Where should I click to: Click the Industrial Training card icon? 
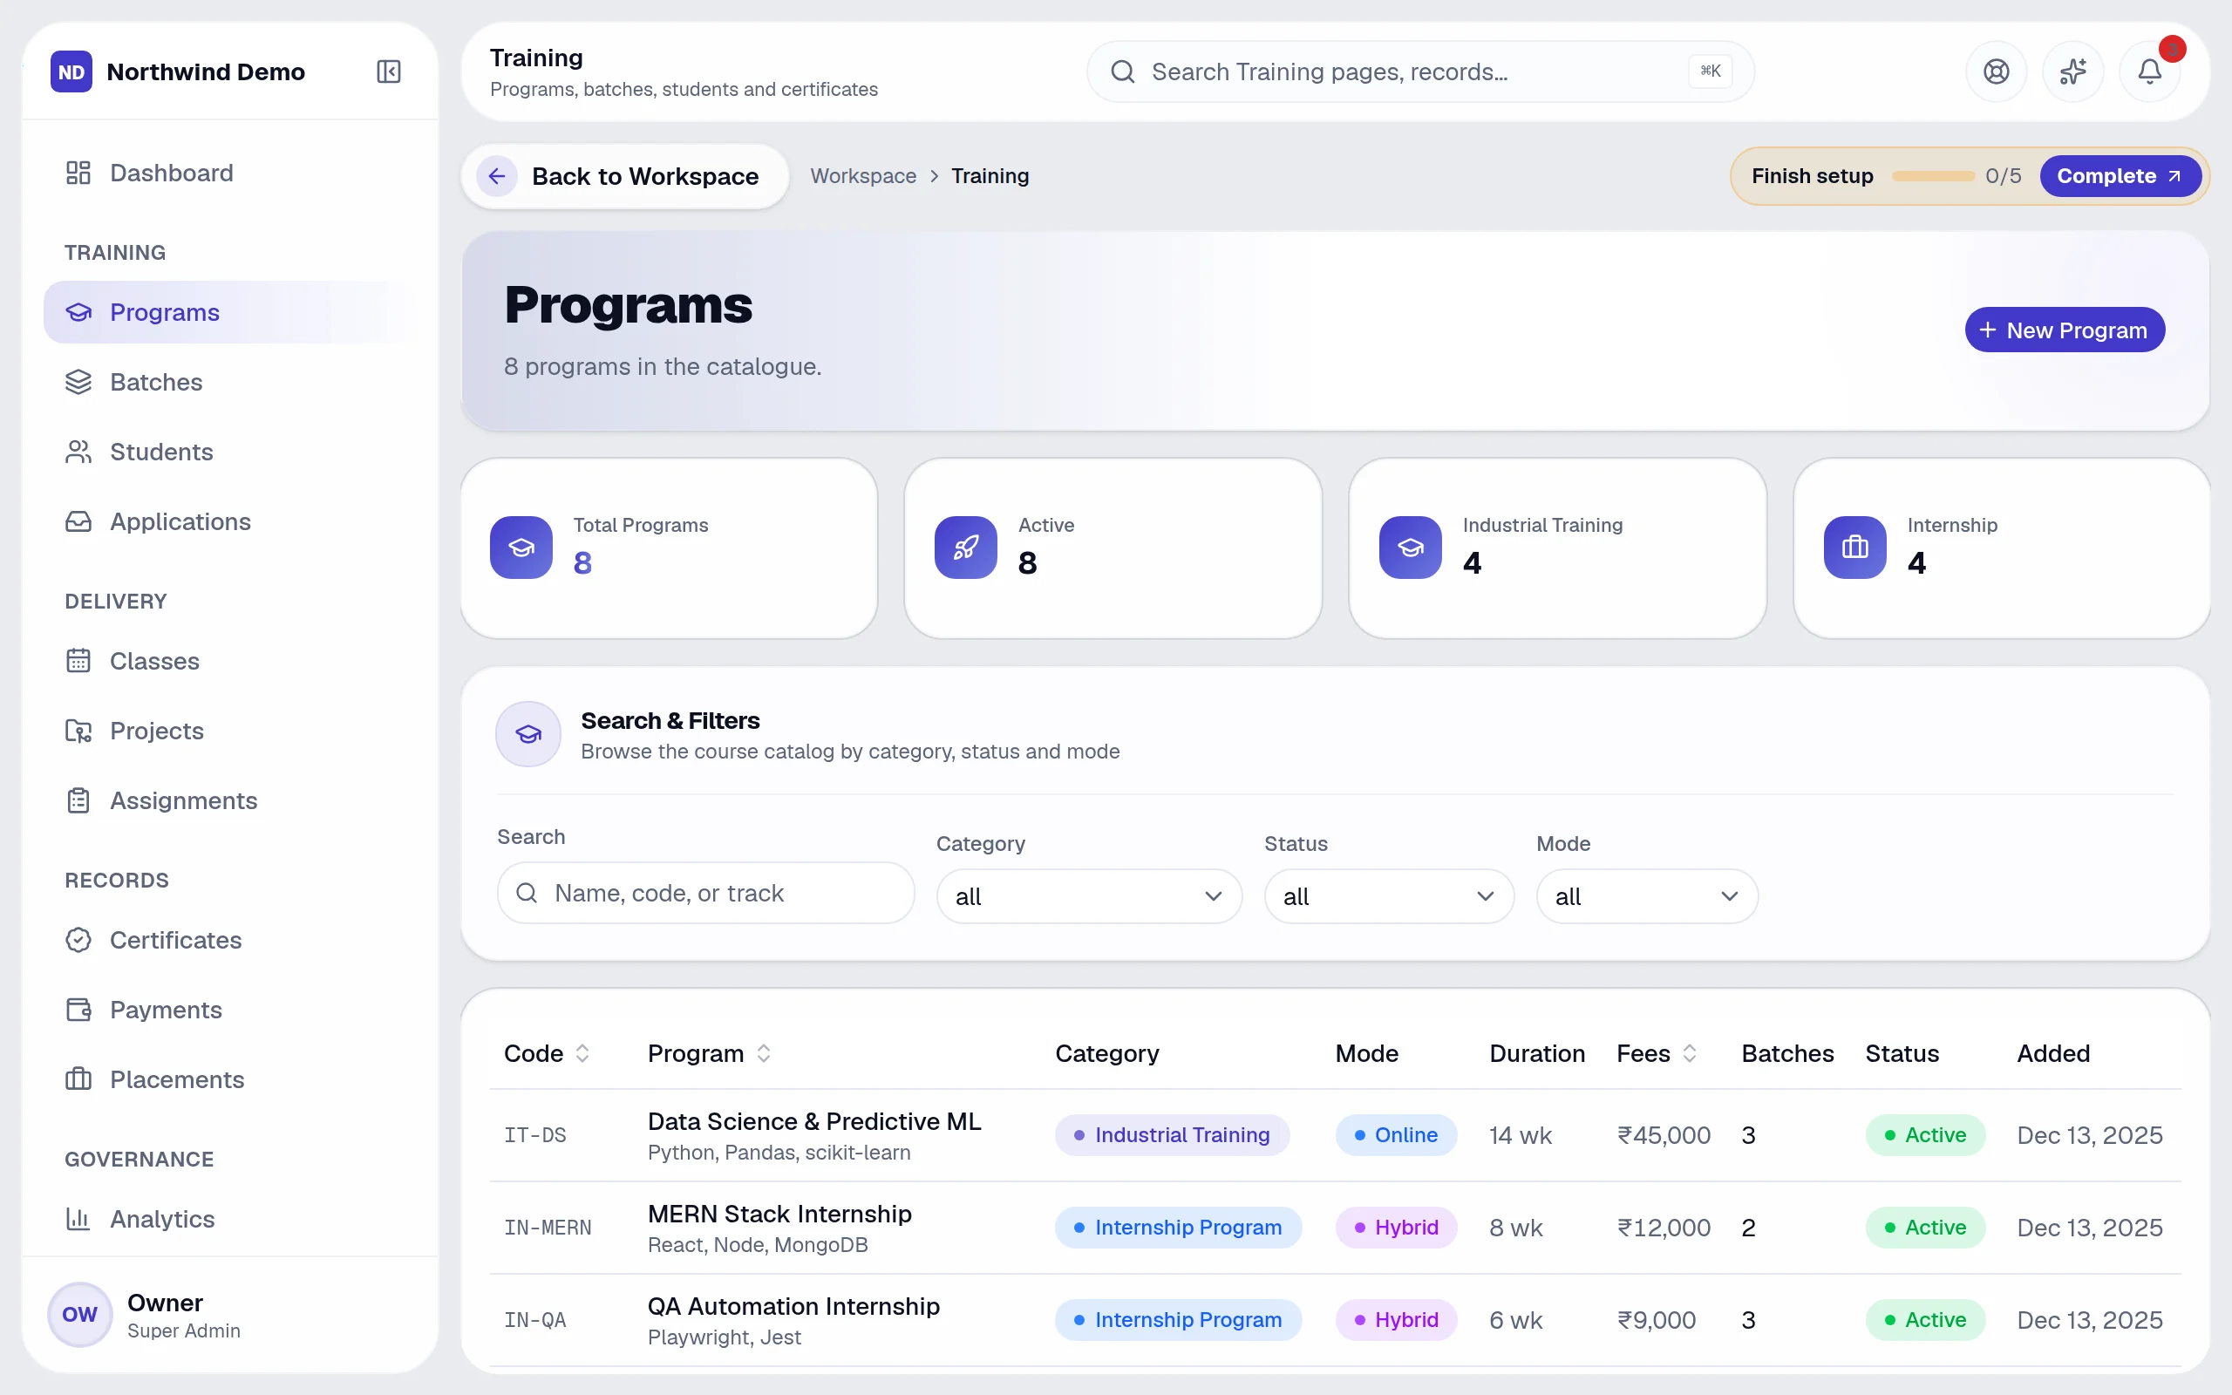point(1410,548)
